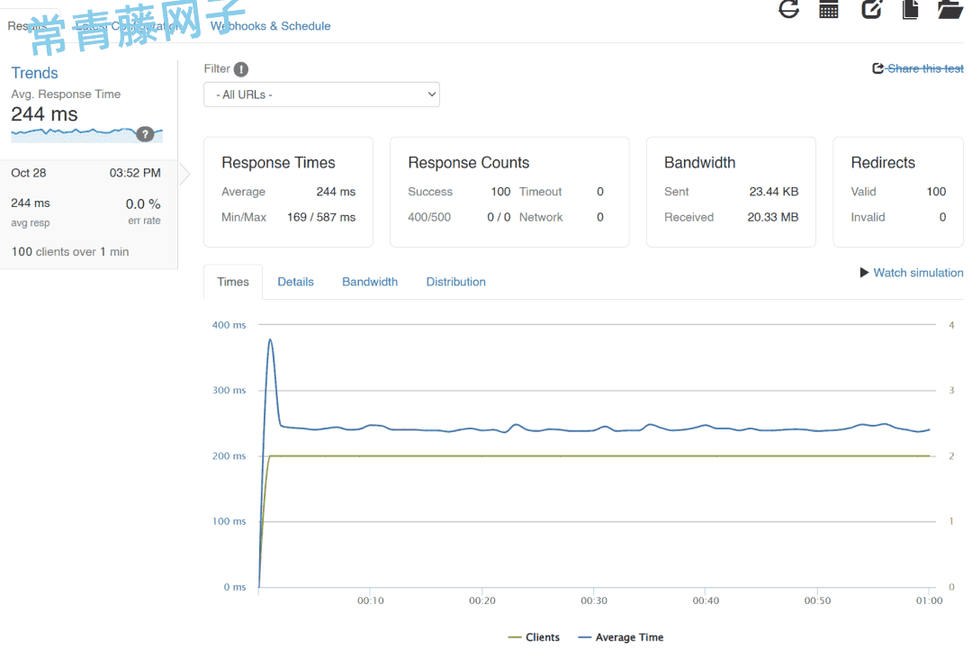
Task: Click the play icon for Watch simulation
Action: click(864, 273)
